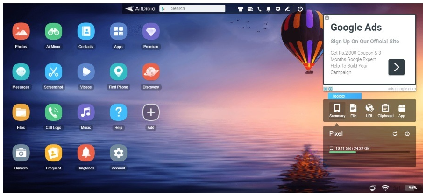Click the Wi-Fi status icon

click(385, 188)
